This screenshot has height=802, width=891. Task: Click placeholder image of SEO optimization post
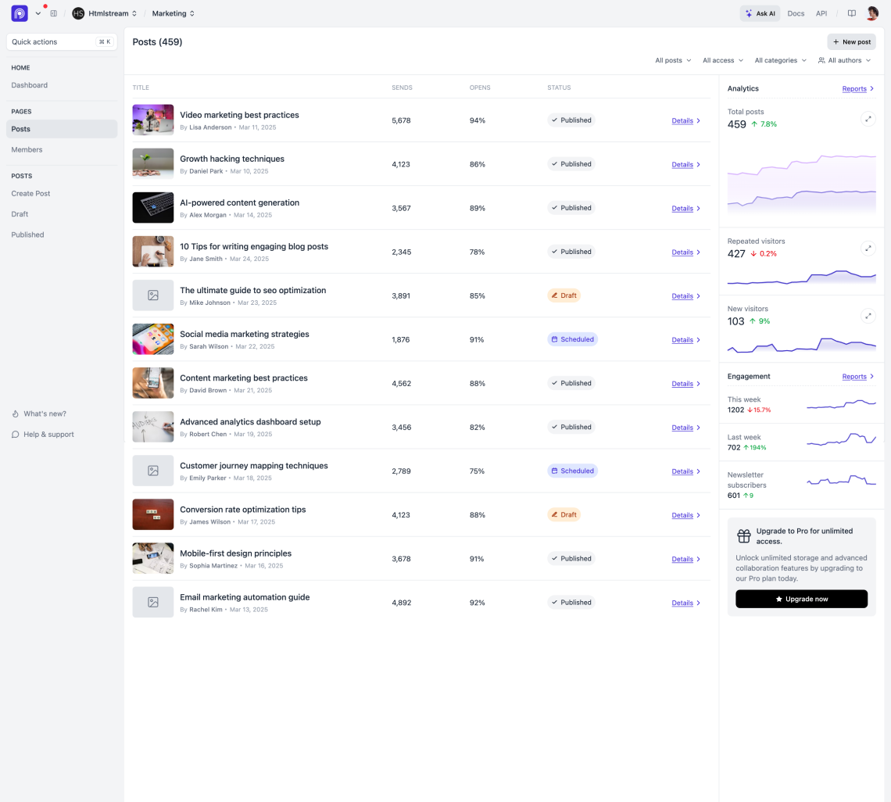(x=153, y=295)
